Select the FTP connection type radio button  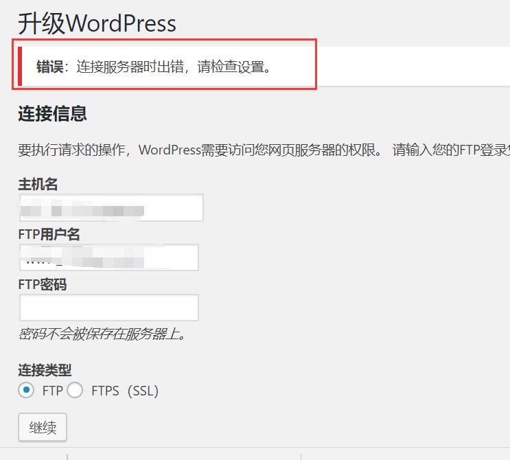26,390
